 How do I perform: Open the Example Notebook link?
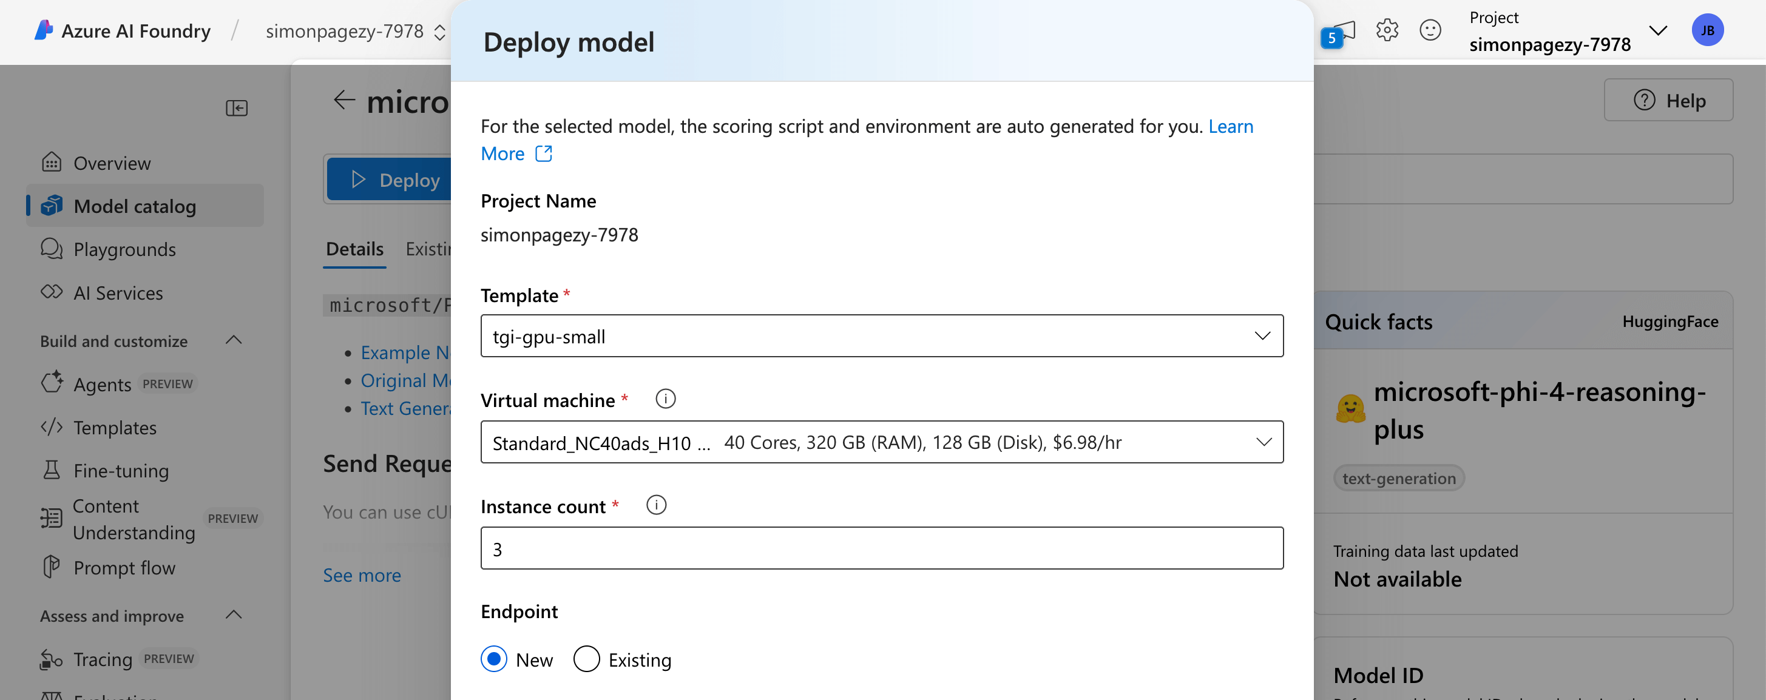(405, 352)
